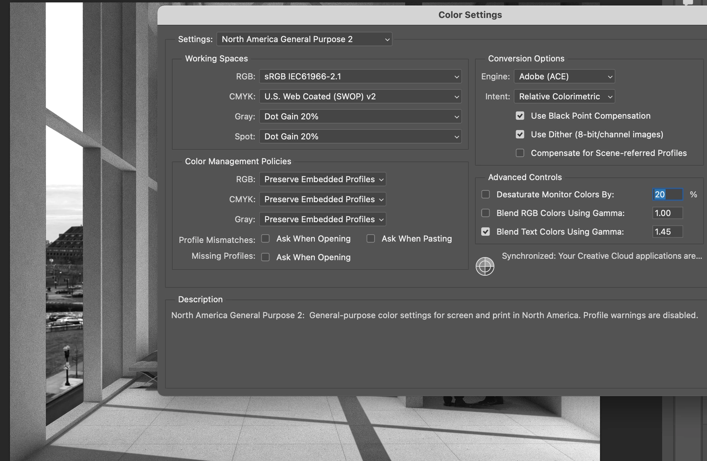Enable Compensate for Scene-referred Profiles

click(x=520, y=153)
